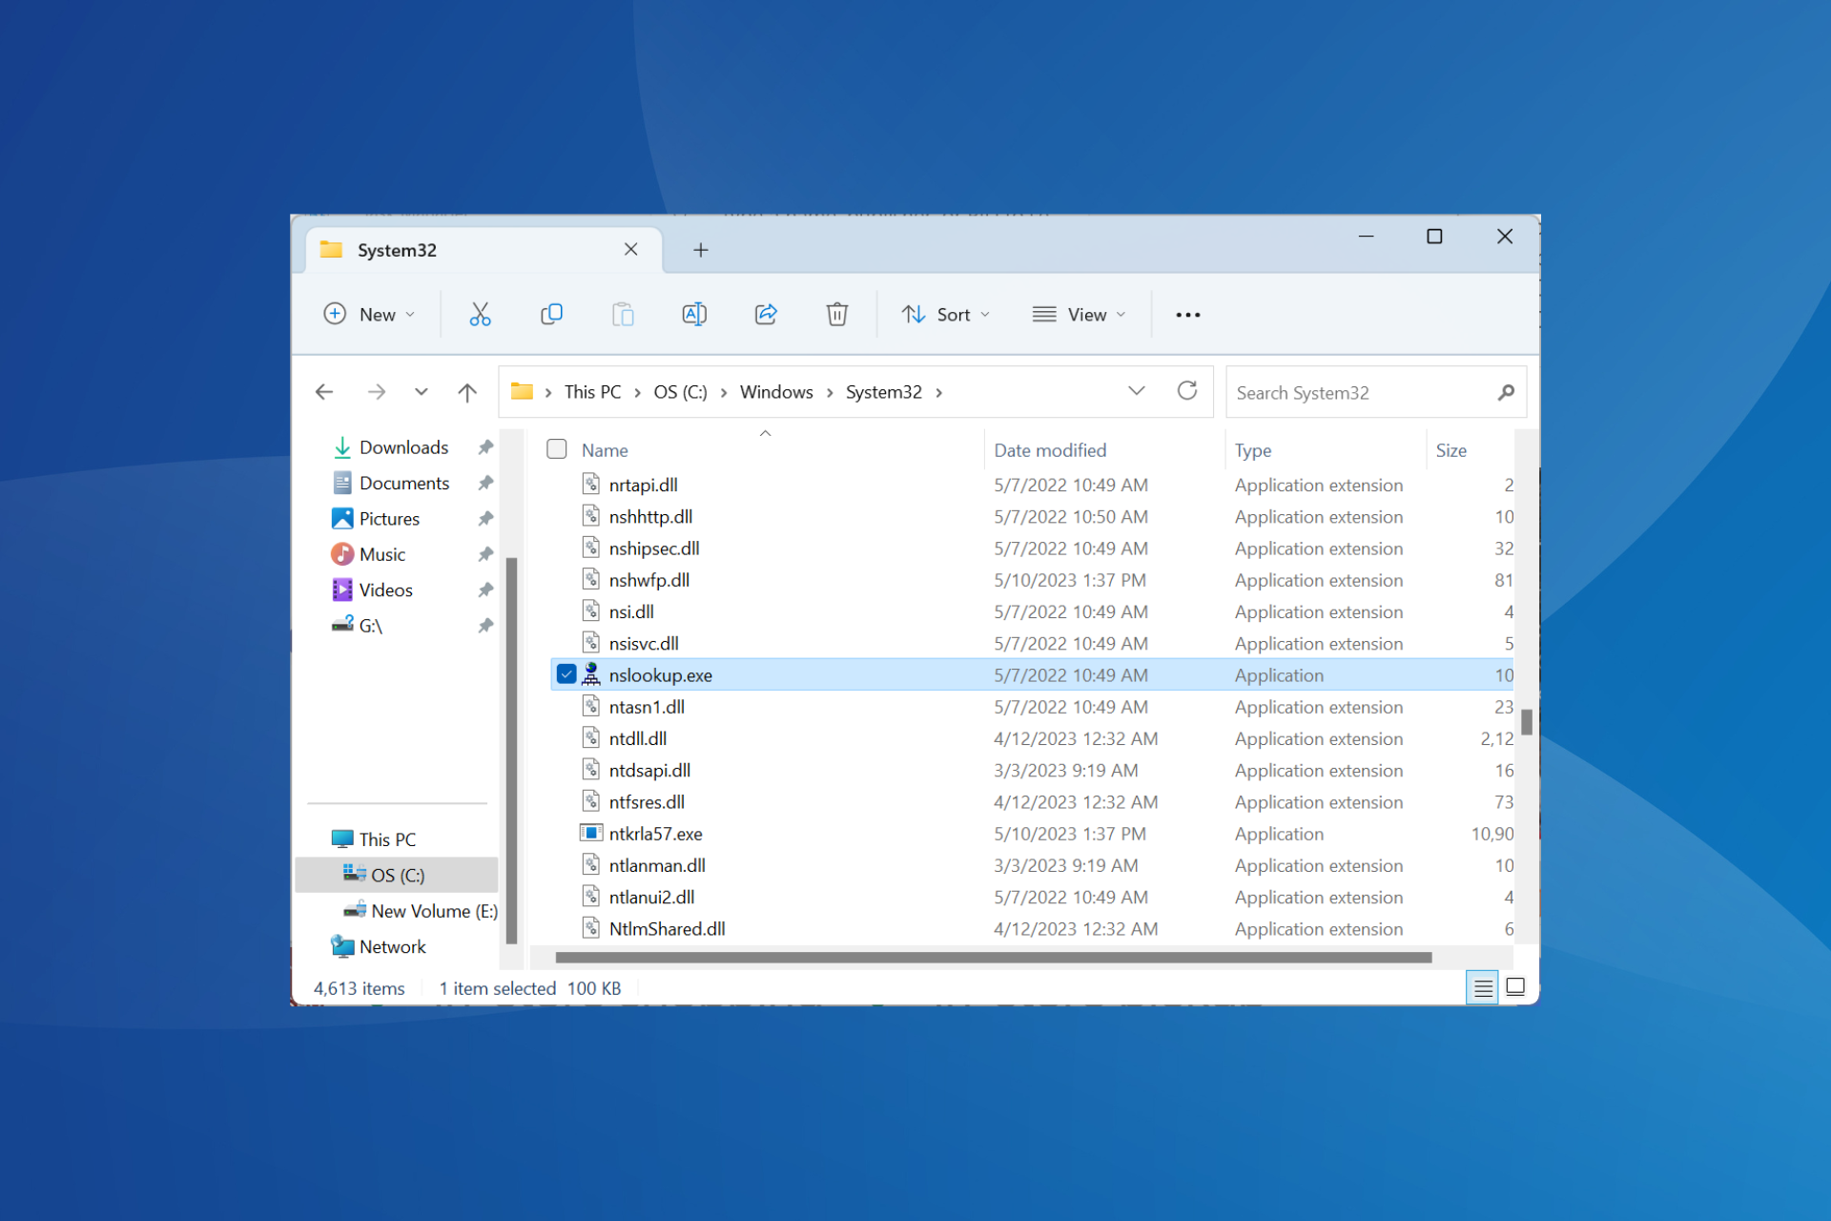Click pin icon next to Videos
1831x1221 pixels.
(485, 590)
